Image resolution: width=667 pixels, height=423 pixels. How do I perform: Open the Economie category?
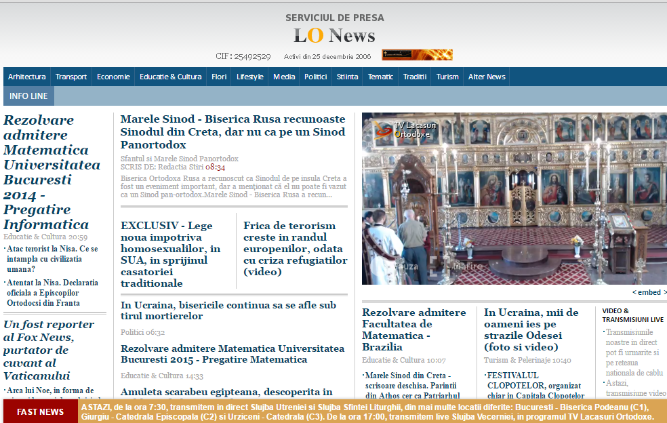[113, 77]
